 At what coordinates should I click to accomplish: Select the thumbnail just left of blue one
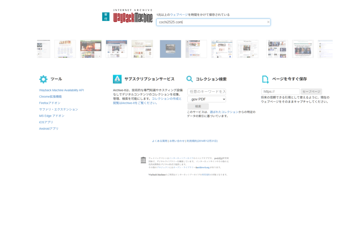142,49
